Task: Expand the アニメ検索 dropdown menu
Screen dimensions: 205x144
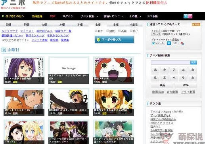Action: pyautogui.click(x=89, y=16)
